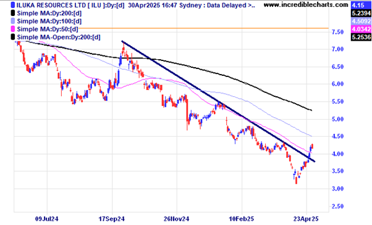The width and height of the screenshot is (372, 225).
Task: Select the Simple MA:Dy:200:[d] legend entry
Action: pyautogui.click(x=49, y=13)
